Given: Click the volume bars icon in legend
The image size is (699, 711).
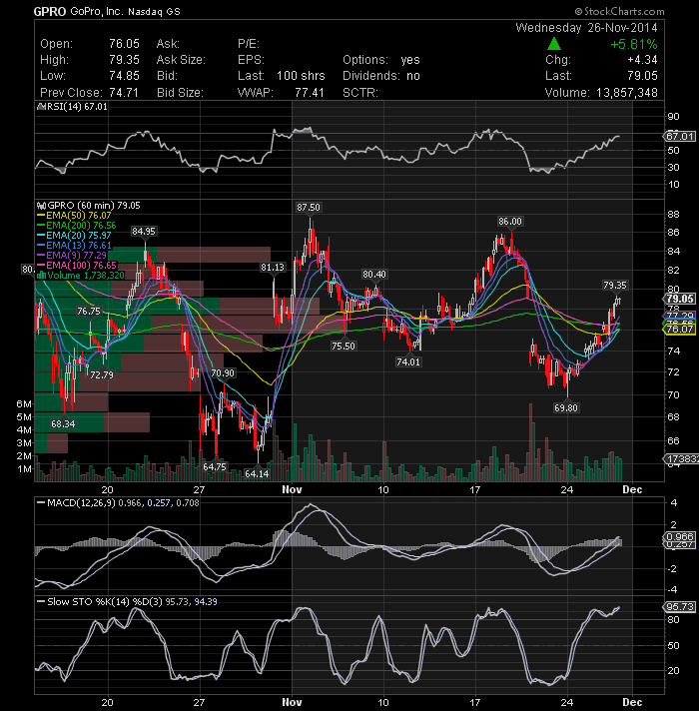Looking at the screenshot, I should [x=41, y=276].
